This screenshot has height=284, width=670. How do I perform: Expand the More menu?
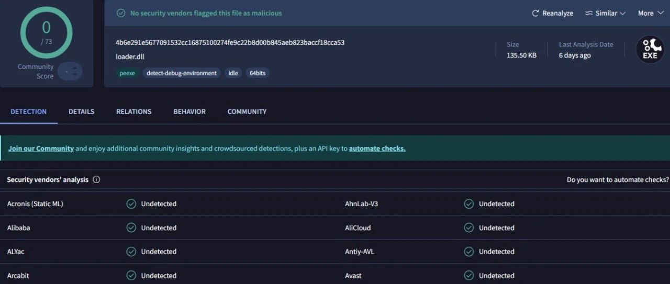[x=651, y=13]
